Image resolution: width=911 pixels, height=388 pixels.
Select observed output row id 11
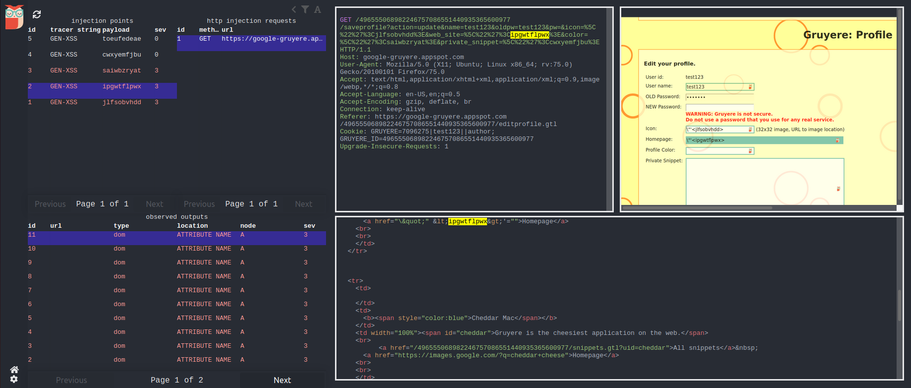click(x=177, y=238)
